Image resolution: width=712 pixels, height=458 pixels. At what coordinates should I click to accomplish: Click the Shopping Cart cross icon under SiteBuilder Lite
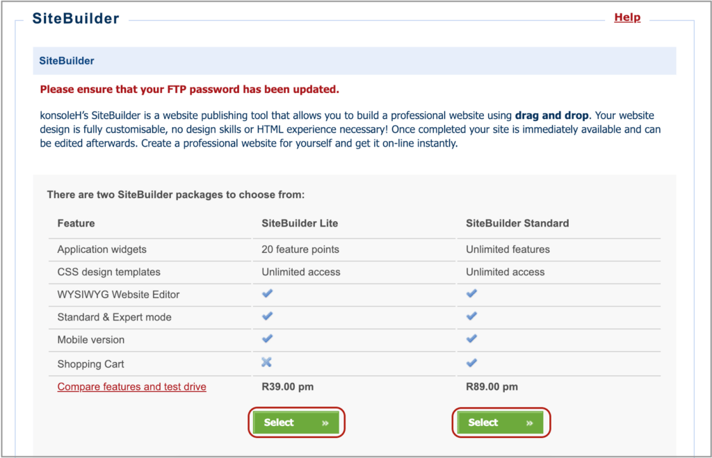(x=266, y=363)
